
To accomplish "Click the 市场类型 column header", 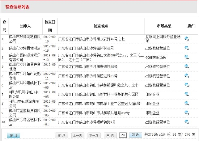I will [x=164, y=26].
